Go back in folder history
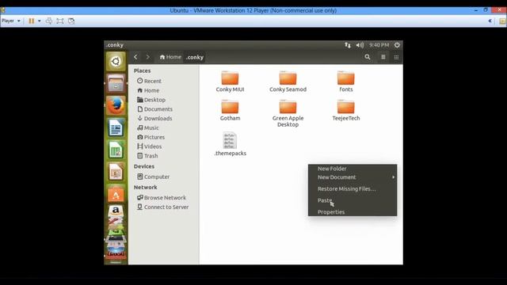The height and width of the screenshot is (285, 507). tap(135, 57)
